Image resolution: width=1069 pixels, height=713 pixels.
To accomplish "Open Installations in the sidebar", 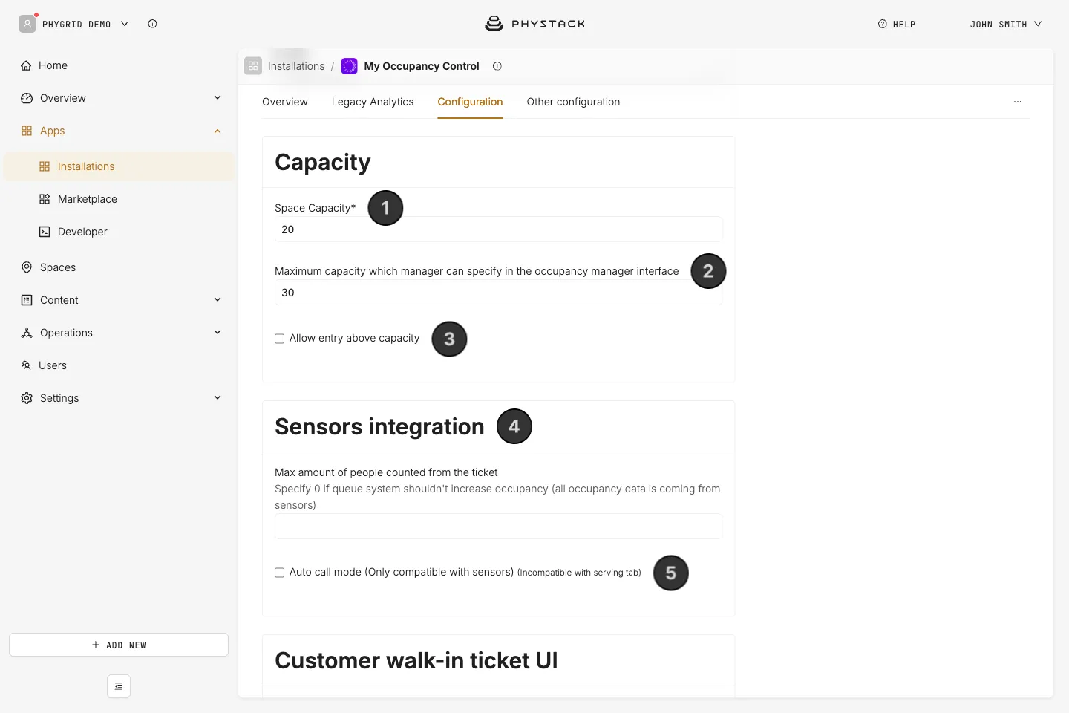I will click(x=119, y=166).
